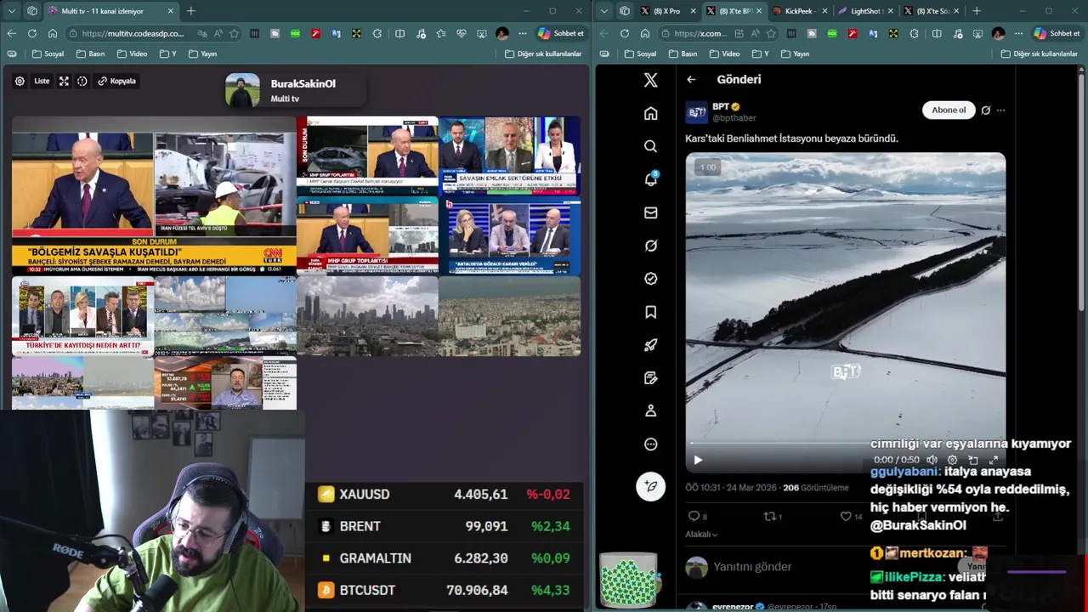The height and width of the screenshot is (612, 1088).
Task: Click Sohbet et in left browser
Action: tap(561, 33)
